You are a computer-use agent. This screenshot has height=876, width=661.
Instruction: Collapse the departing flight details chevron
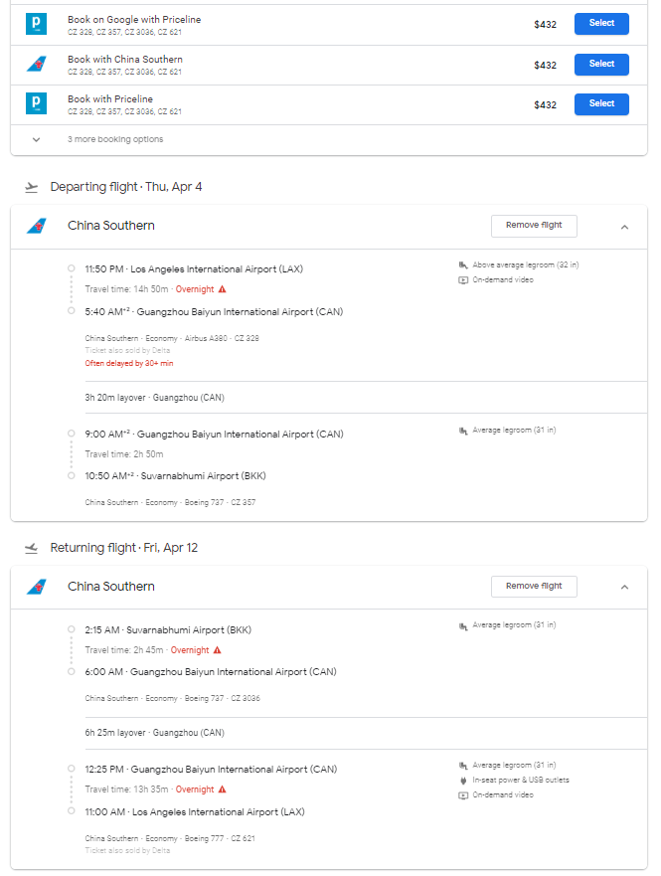pos(624,227)
